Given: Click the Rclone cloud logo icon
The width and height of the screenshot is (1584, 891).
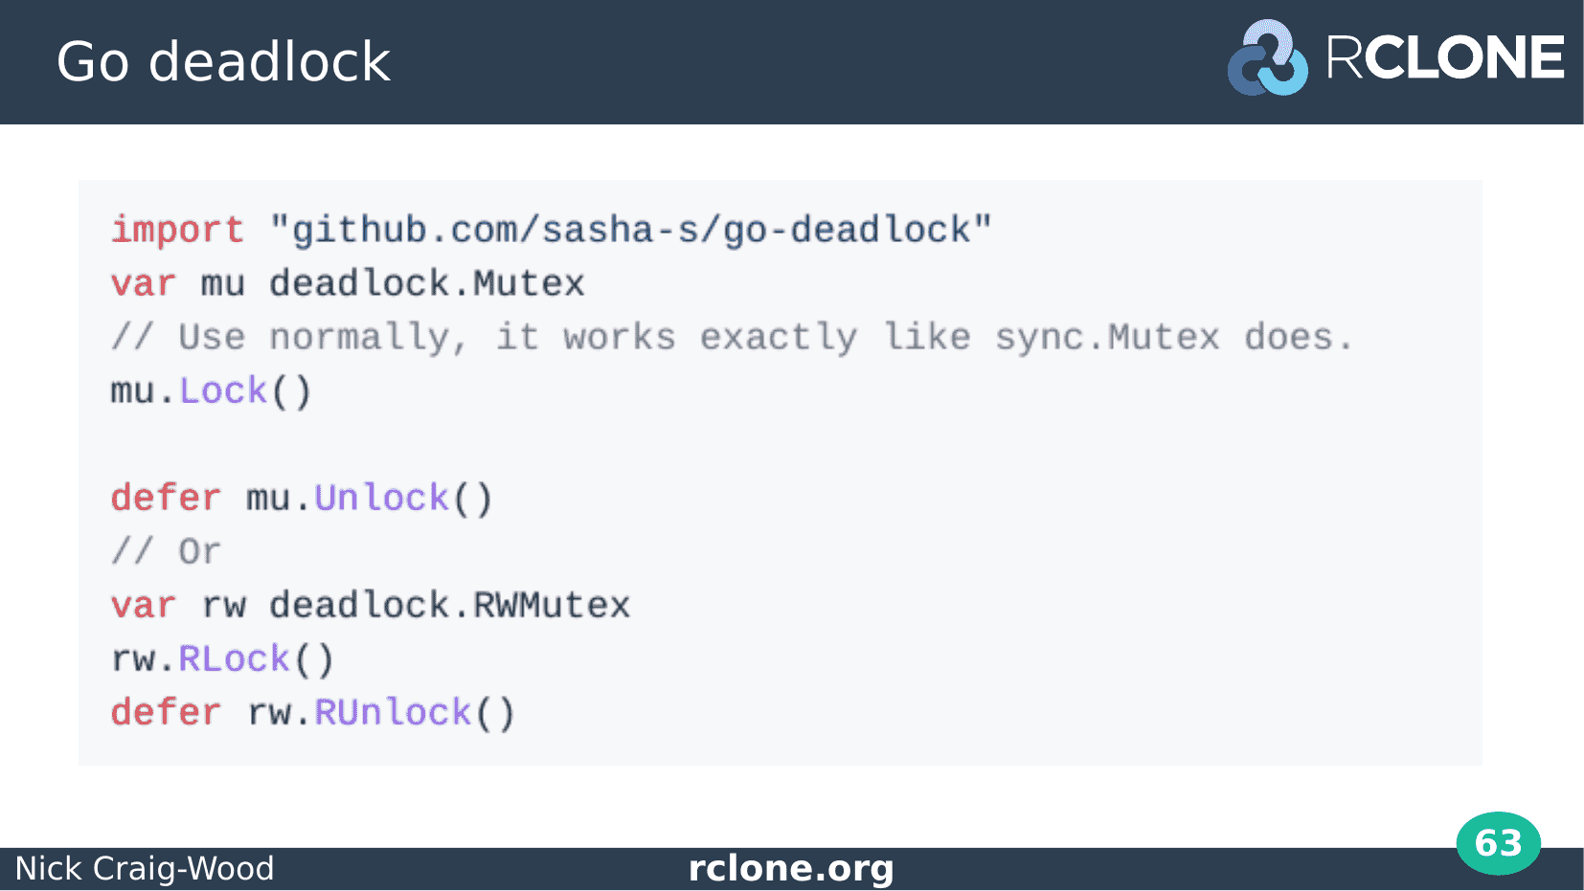Looking at the screenshot, I should 1268,57.
